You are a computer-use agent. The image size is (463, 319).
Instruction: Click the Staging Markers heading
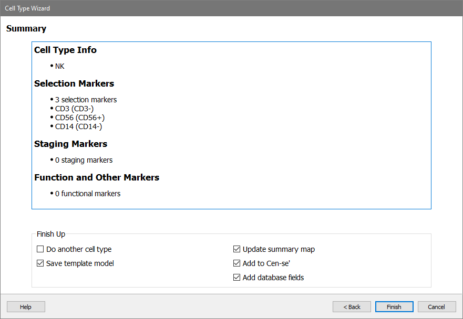click(70, 144)
